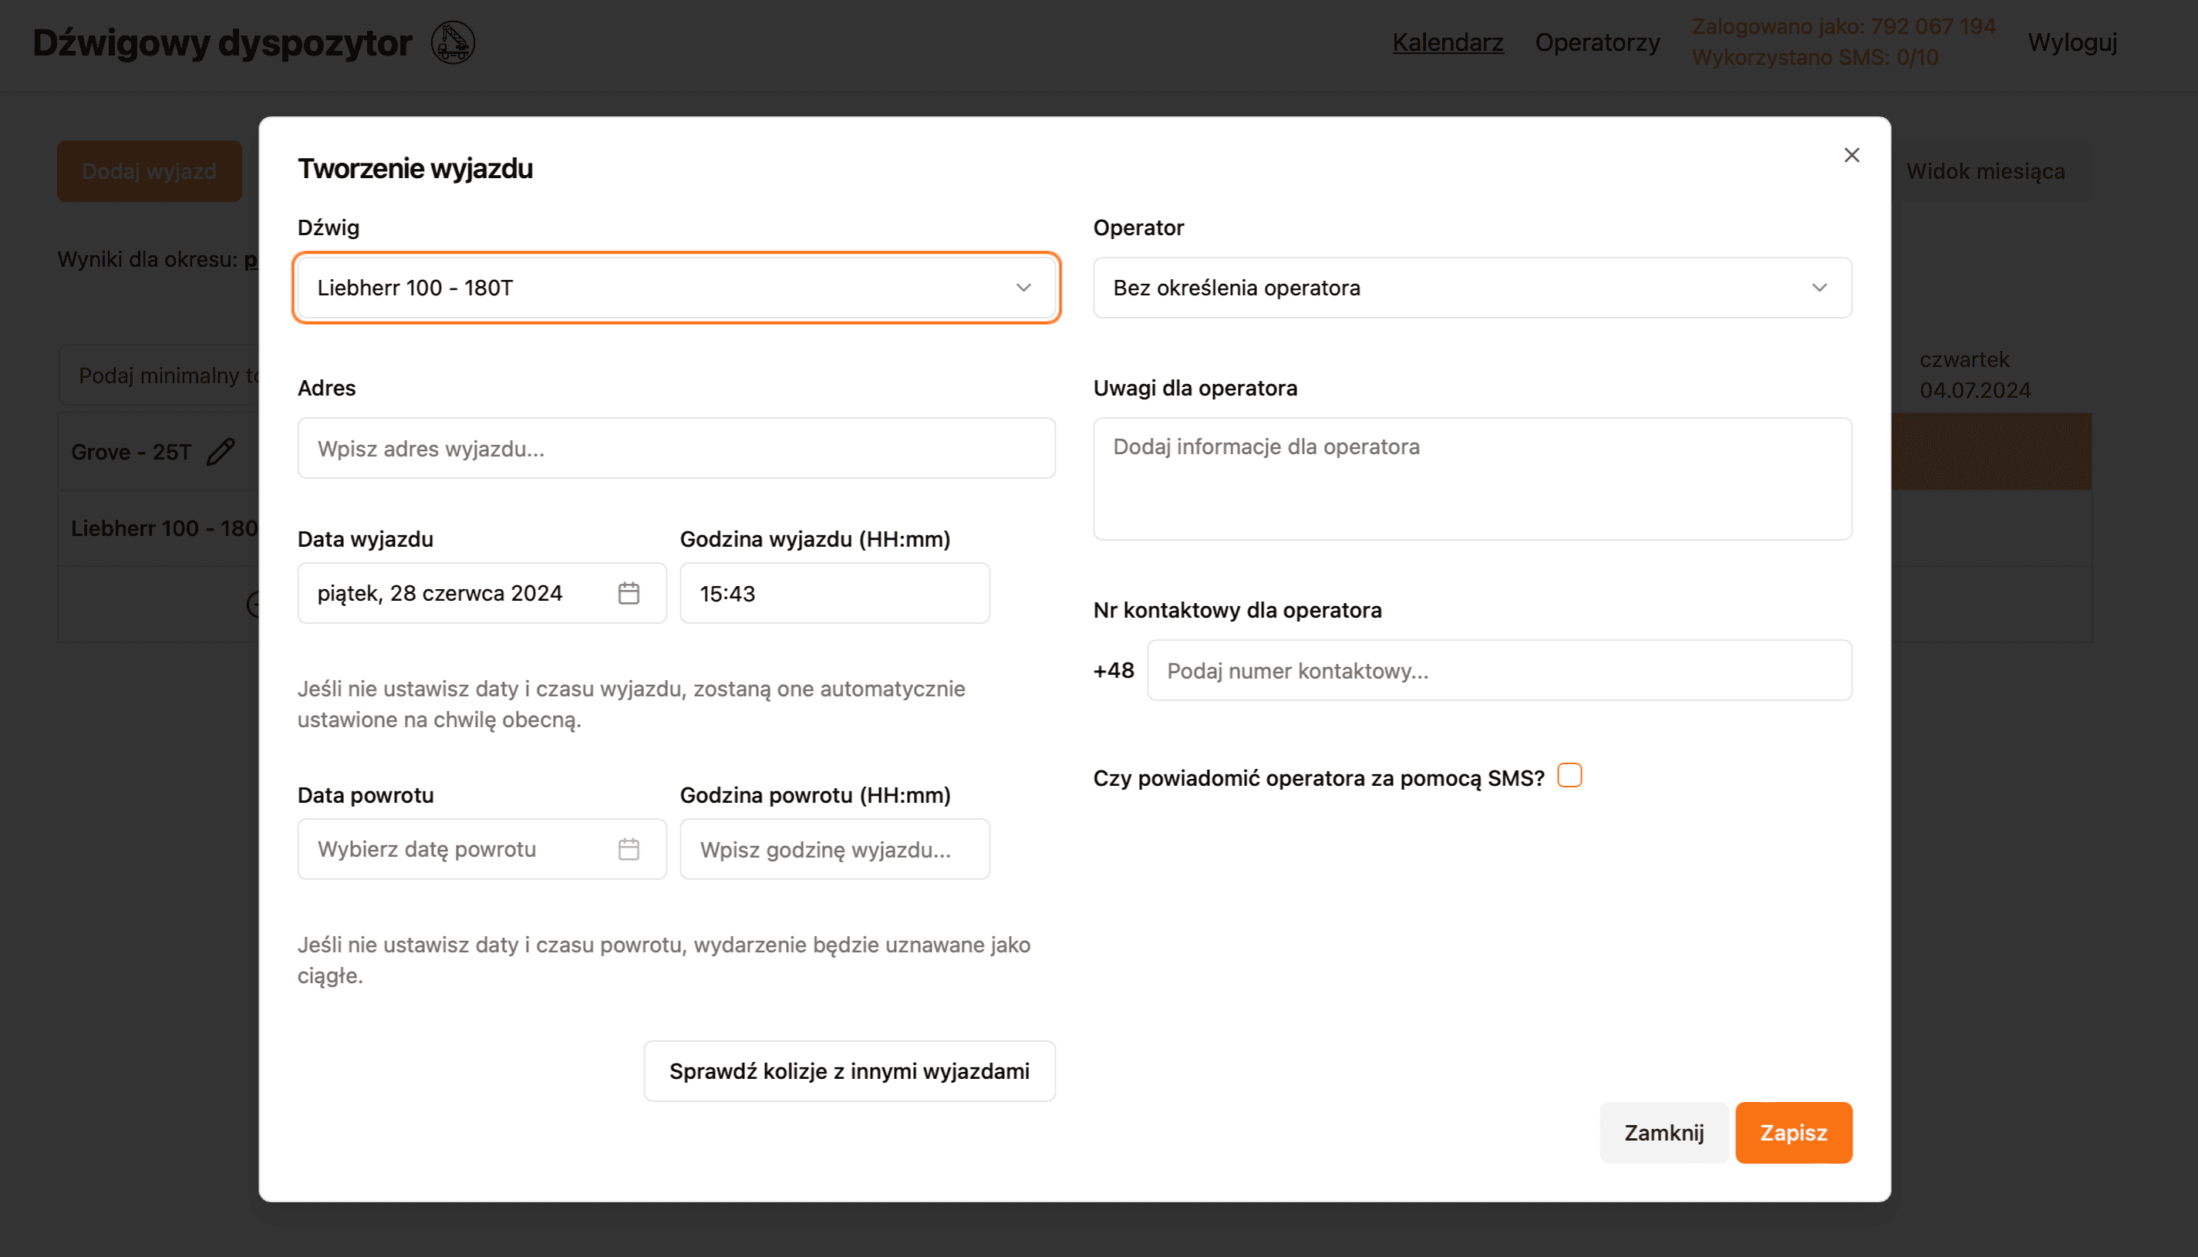The width and height of the screenshot is (2198, 1257).
Task: Open the Operator dropdown
Action: coord(1472,288)
